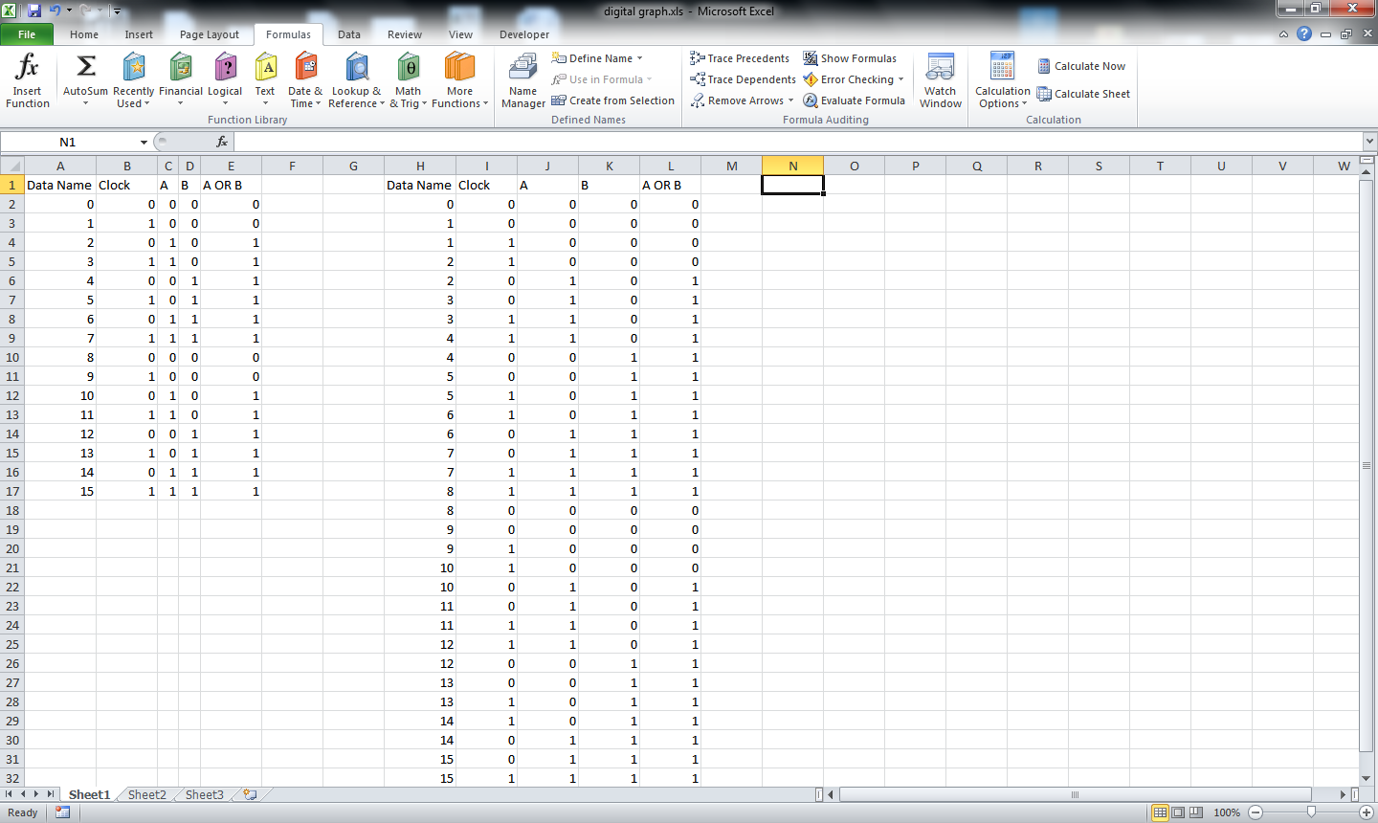Click the Calculate Now button
This screenshot has height=823, width=1378.
[1082, 65]
